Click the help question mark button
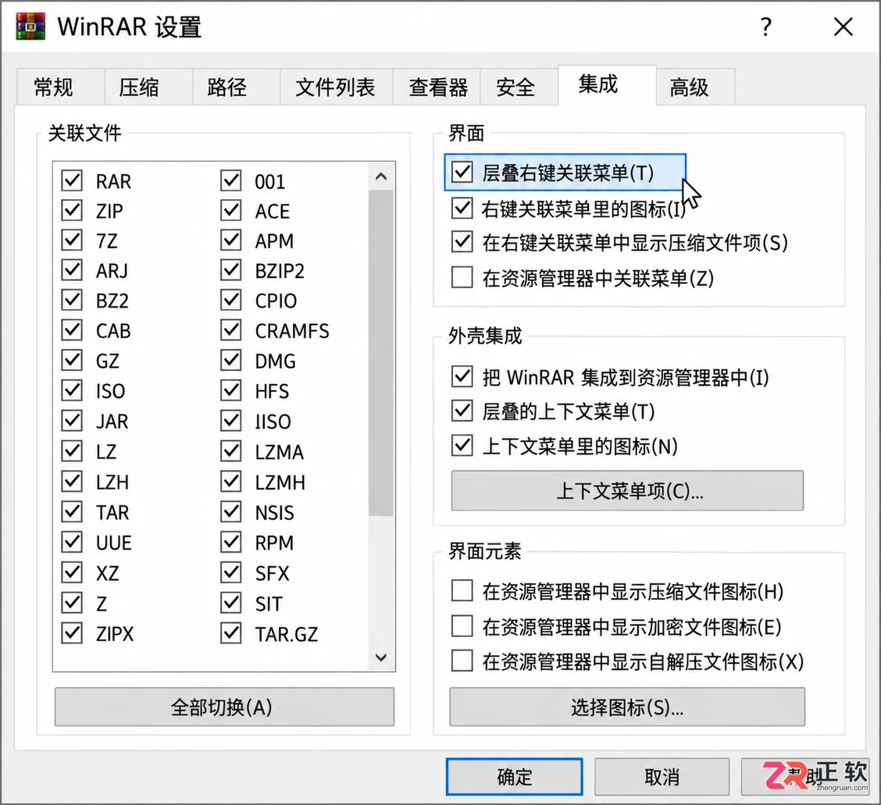881x805 pixels. point(766,27)
